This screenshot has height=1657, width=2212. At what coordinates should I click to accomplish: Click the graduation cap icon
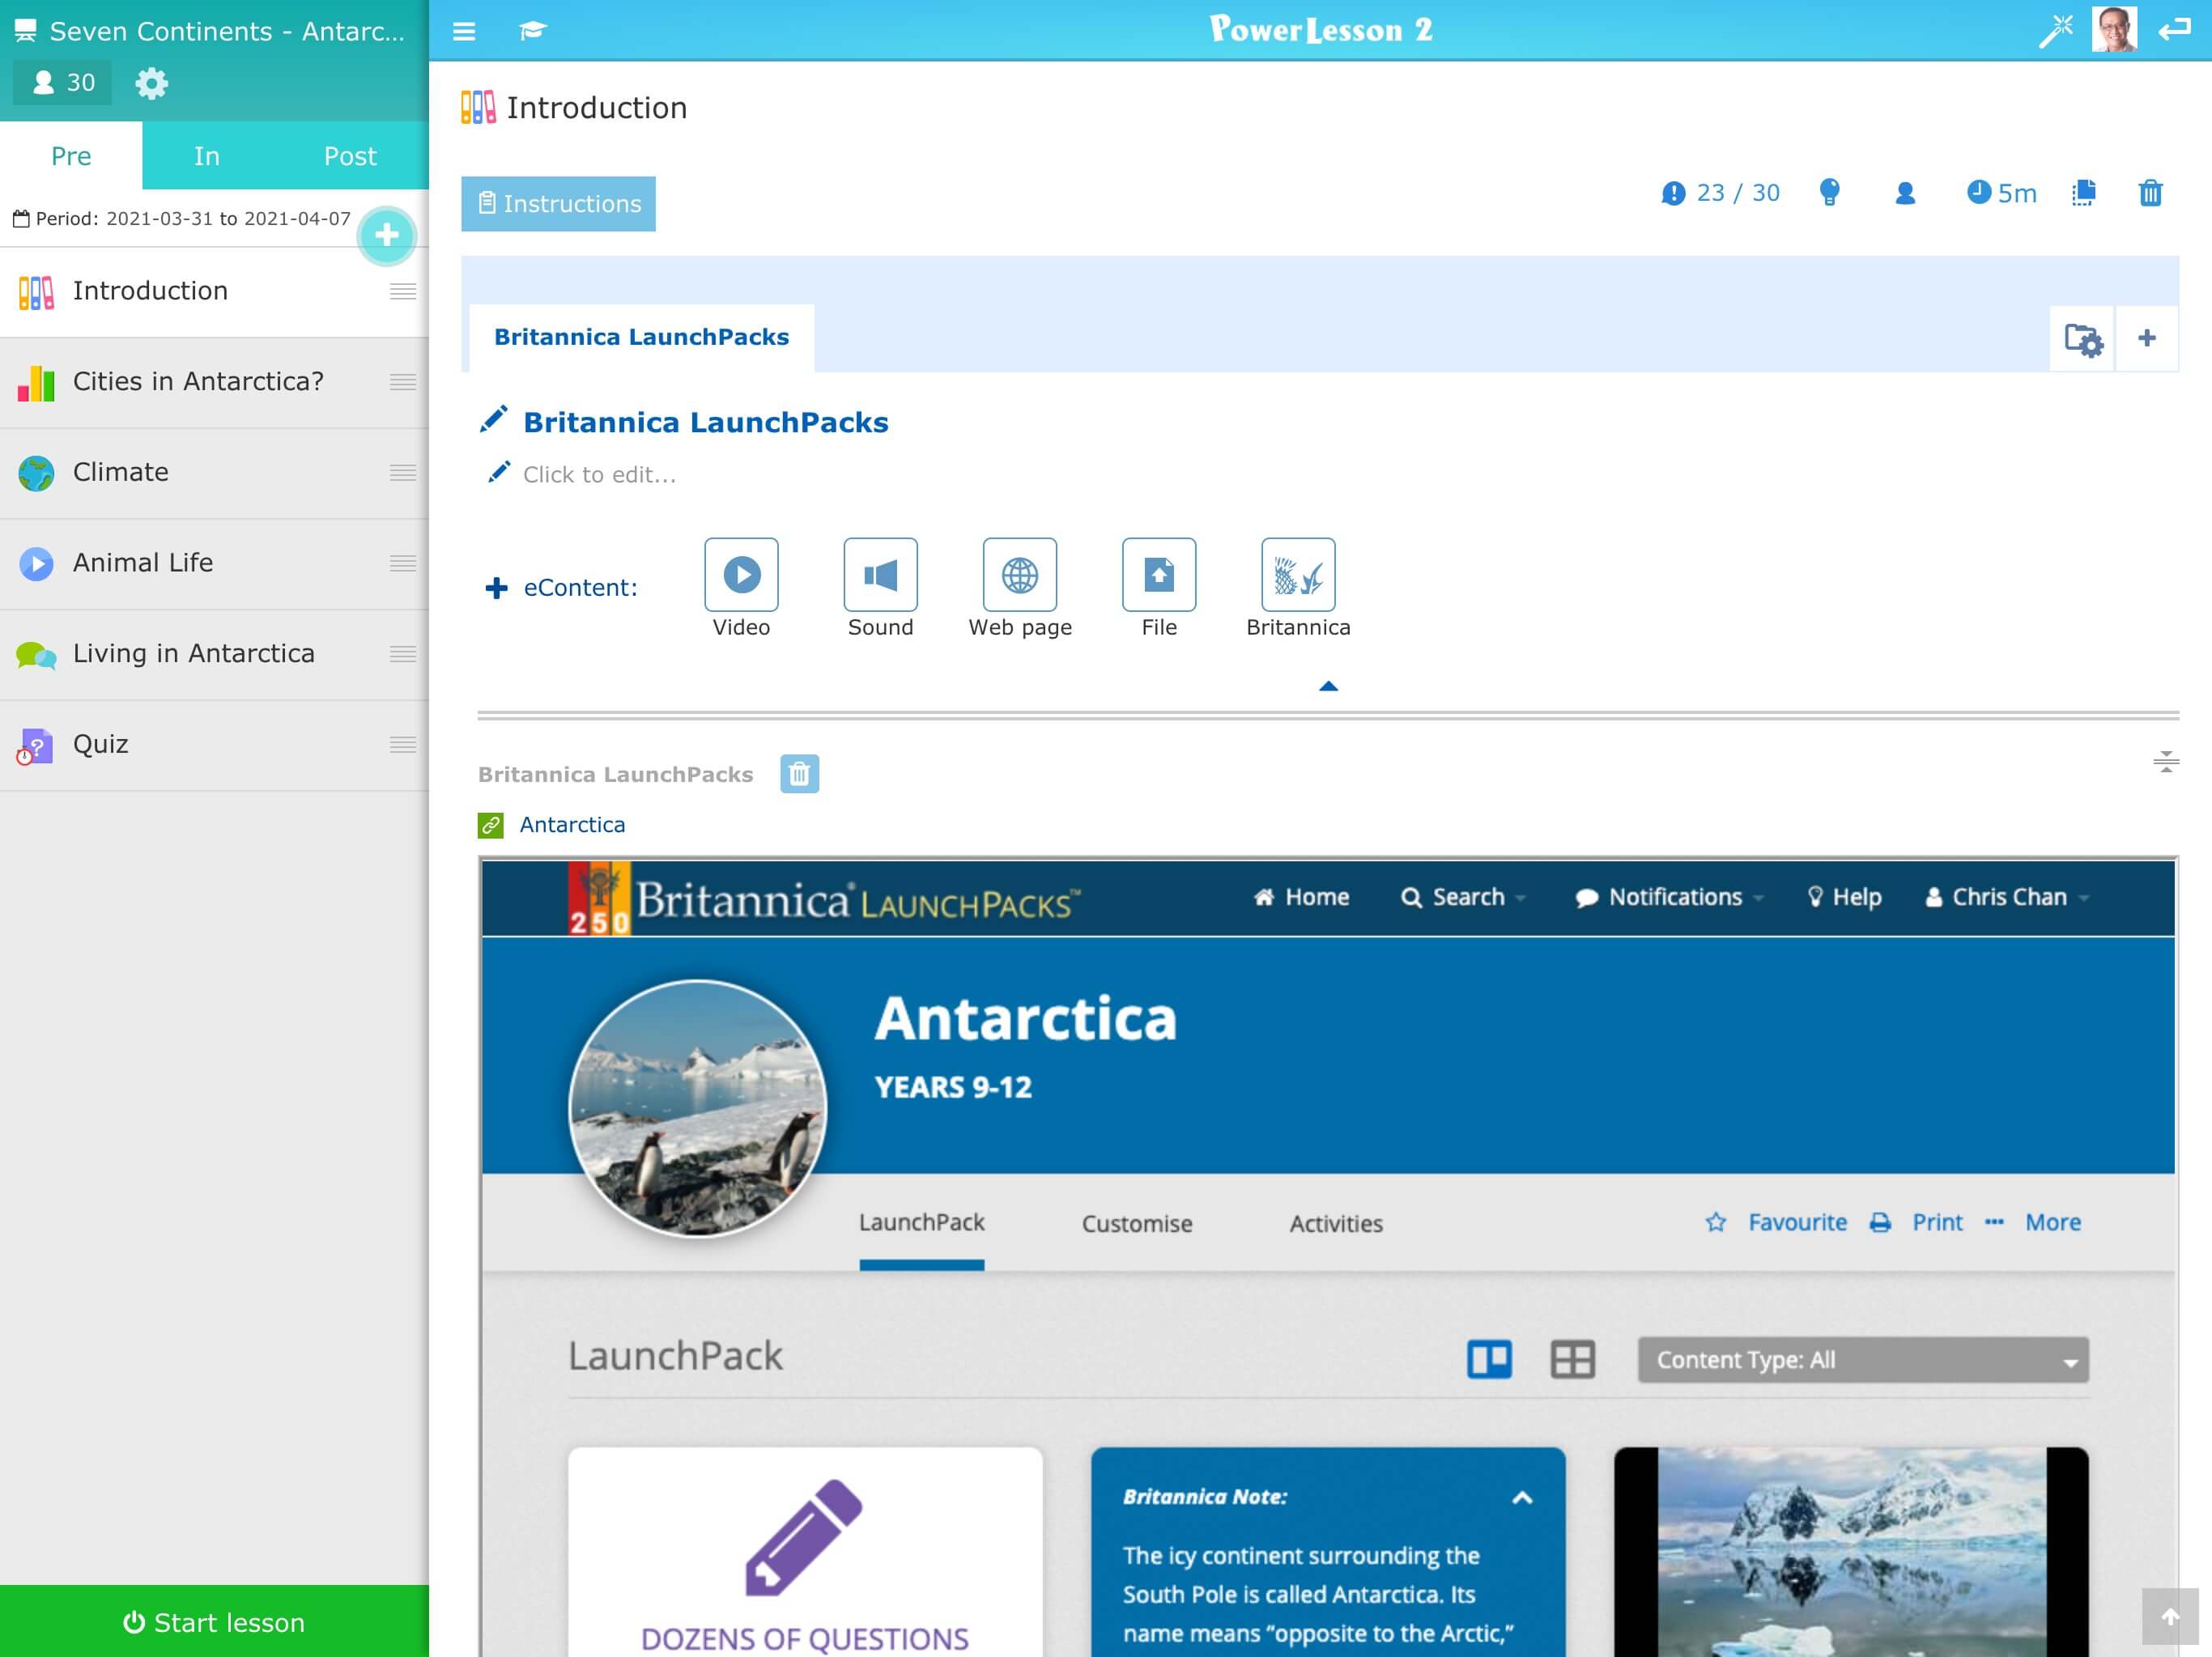point(532,31)
